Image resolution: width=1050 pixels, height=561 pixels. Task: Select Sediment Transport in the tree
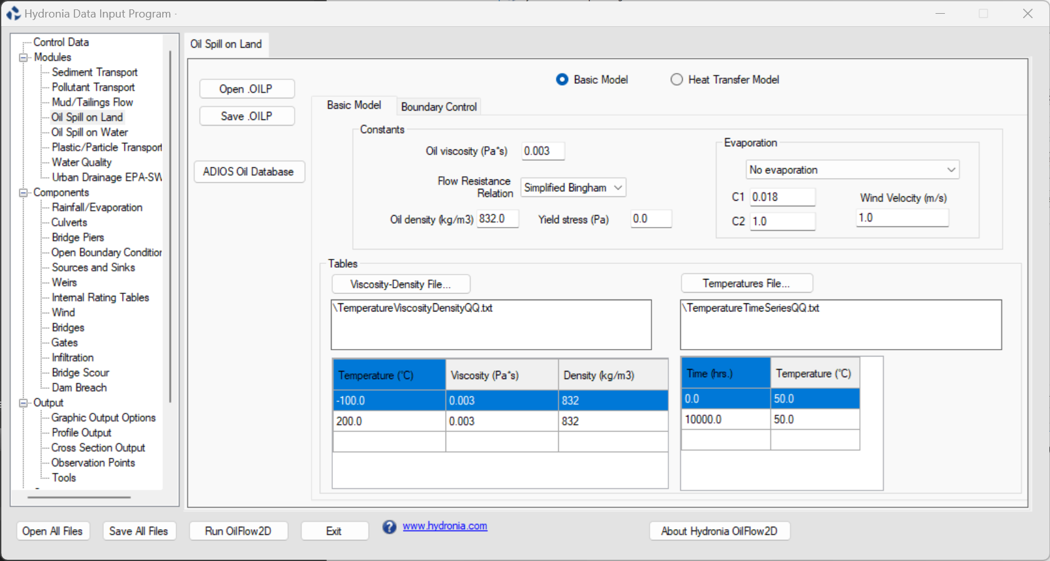coord(94,72)
